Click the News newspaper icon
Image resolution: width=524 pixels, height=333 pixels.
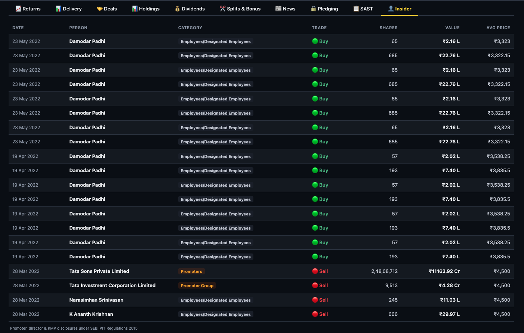click(x=278, y=8)
